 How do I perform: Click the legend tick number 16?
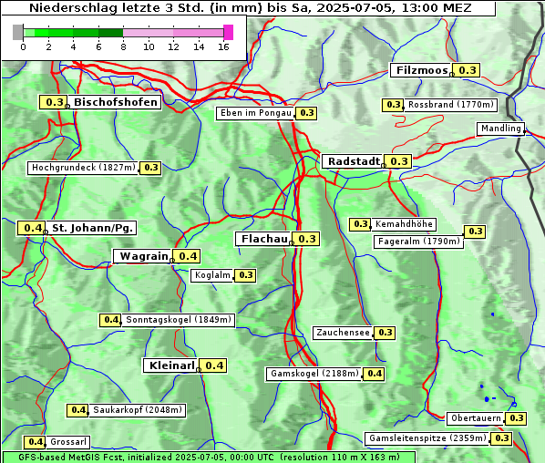[223, 46]
